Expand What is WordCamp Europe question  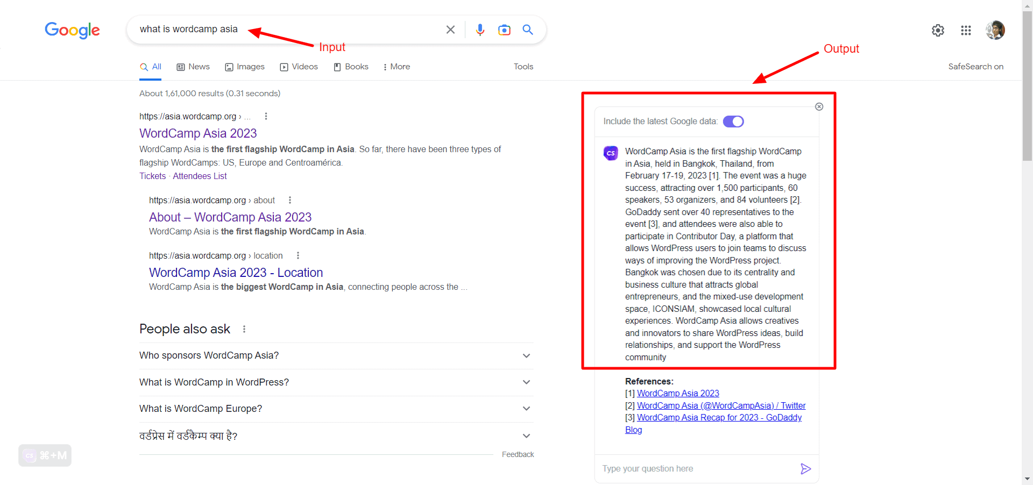pyautogui.click(x=336, y=409)
